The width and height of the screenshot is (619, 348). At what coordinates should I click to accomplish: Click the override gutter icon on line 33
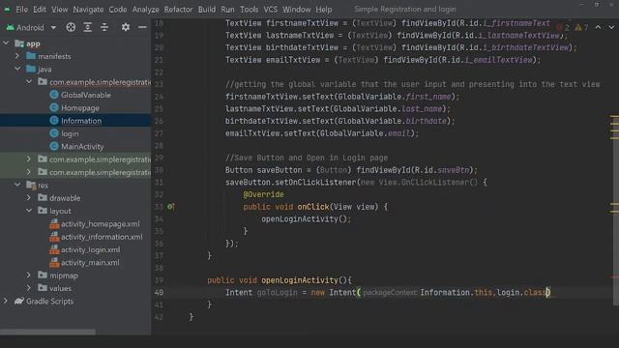[170, 206]
